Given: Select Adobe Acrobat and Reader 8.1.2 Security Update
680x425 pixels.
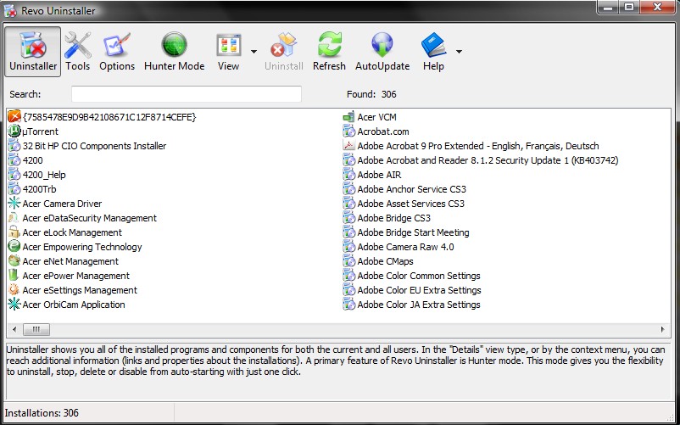Looking at the screenshot, I should tap(481, 160).
